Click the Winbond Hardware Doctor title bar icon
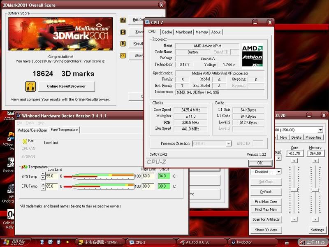329x247 pixels. (18, 116)
